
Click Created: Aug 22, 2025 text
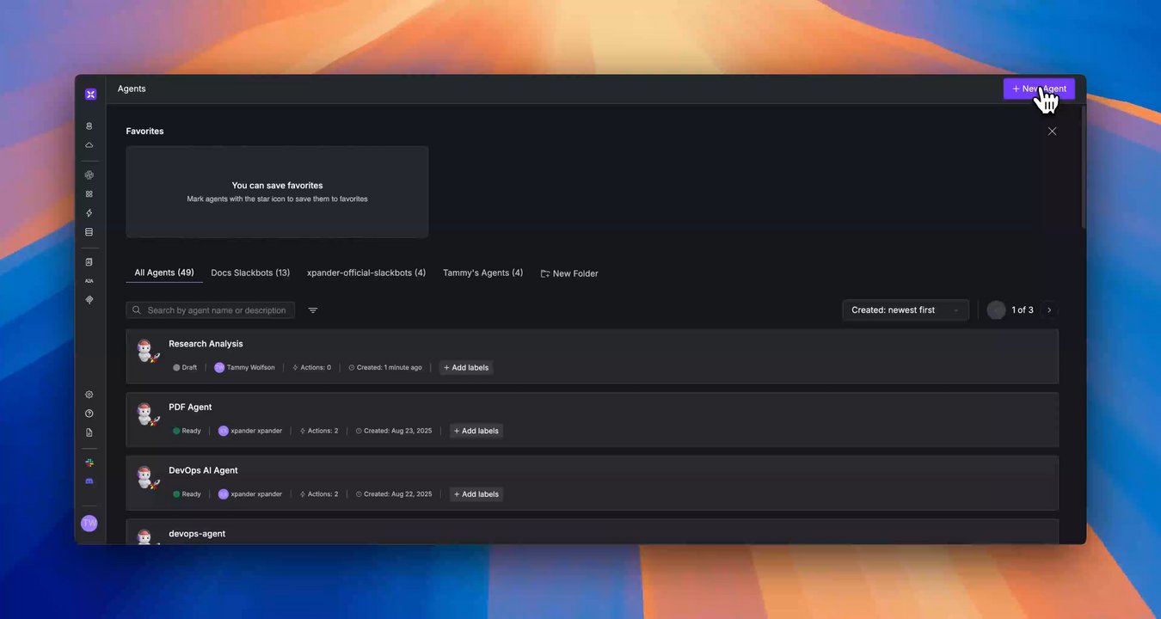tap(394, 494)
